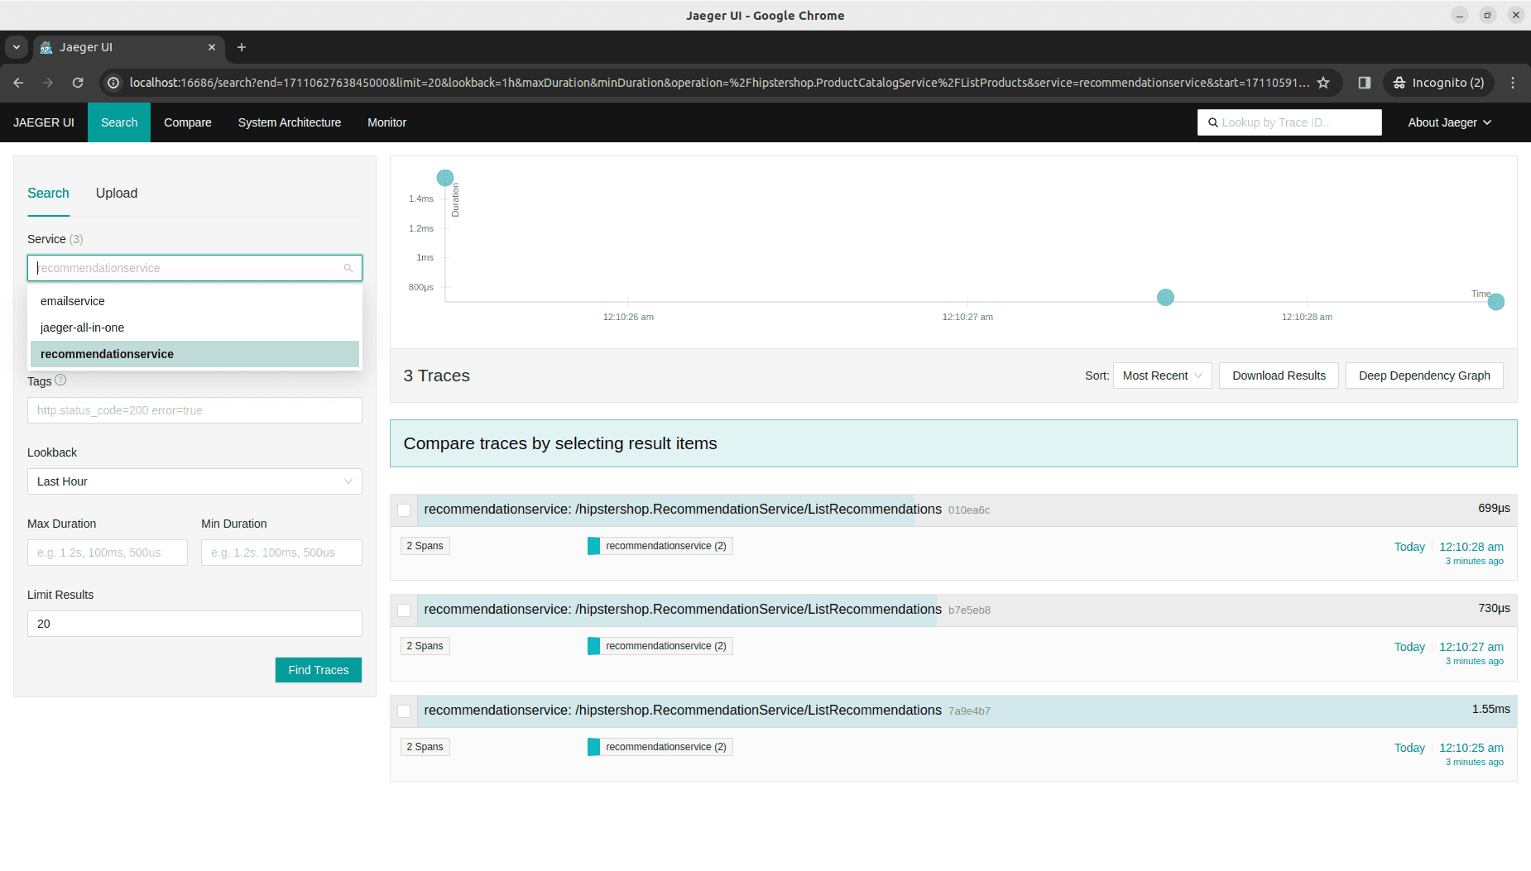1531x871 pixels.
Task: Tick the checkbox for trace 7a9e4b7
Action: coord(404,711)
